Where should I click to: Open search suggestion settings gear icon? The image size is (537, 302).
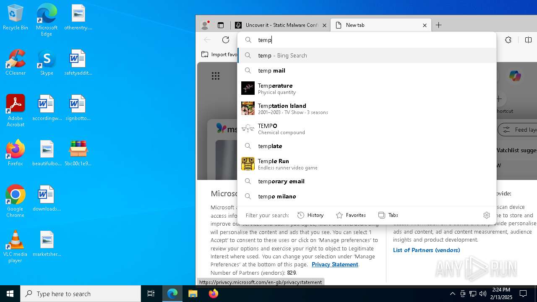pyautogui.click(x=487, y=215)
